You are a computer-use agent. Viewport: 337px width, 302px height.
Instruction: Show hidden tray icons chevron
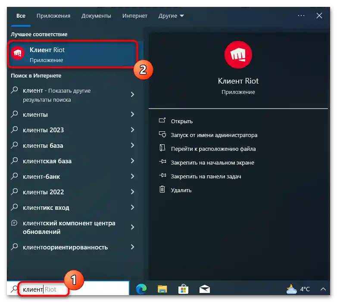323,289
